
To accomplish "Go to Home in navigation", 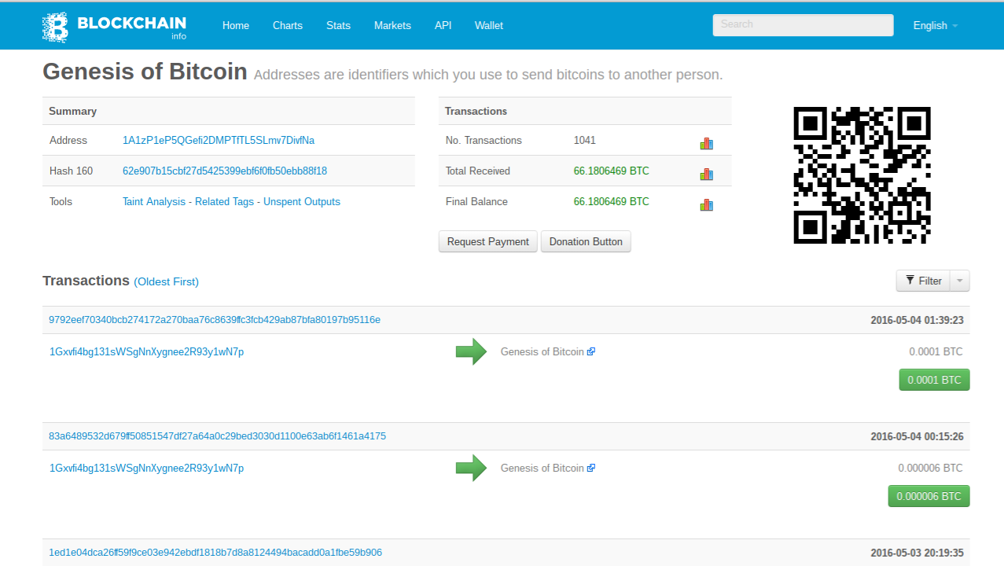I will [x=236, y=25].
